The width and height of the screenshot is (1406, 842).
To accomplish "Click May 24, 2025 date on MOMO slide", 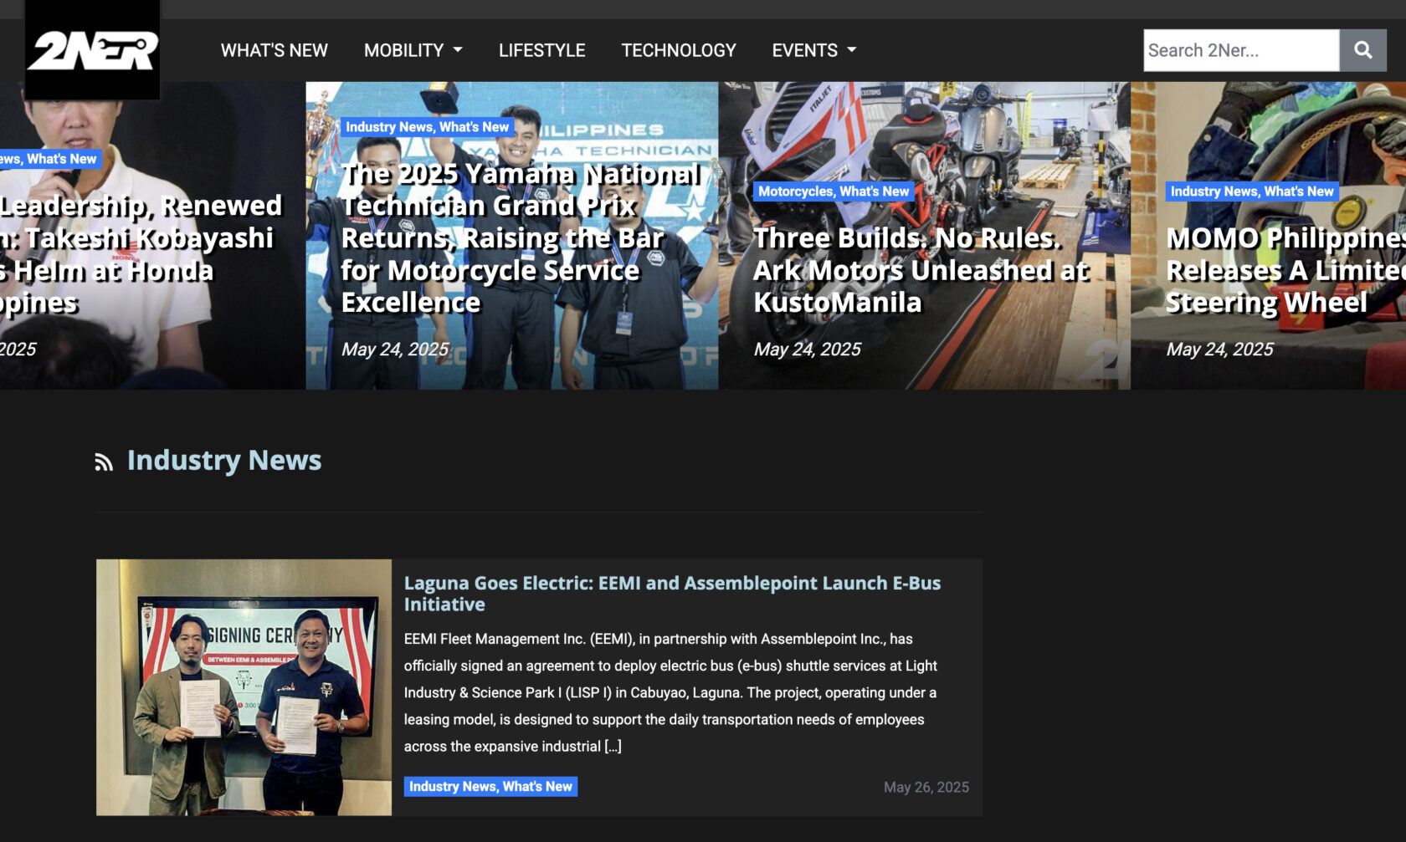I will 1220,350.
